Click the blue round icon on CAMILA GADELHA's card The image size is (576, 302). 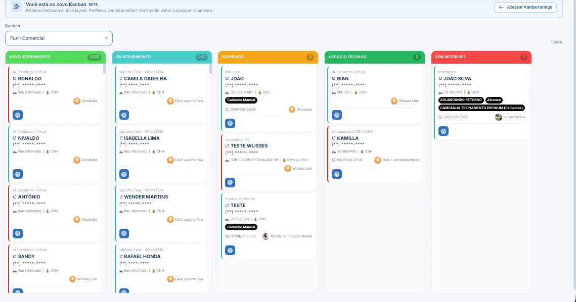[x=124, y=115]
